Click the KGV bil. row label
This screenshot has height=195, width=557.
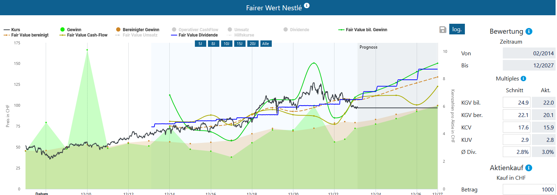point(471,102)
